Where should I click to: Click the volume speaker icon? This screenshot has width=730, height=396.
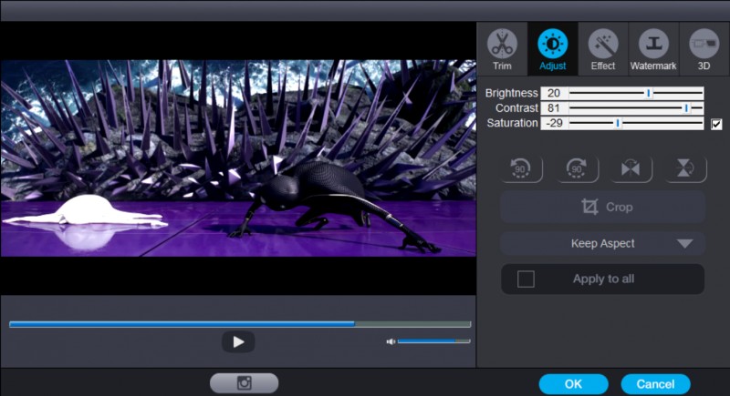pyautogui.click(x=391, y=341)
